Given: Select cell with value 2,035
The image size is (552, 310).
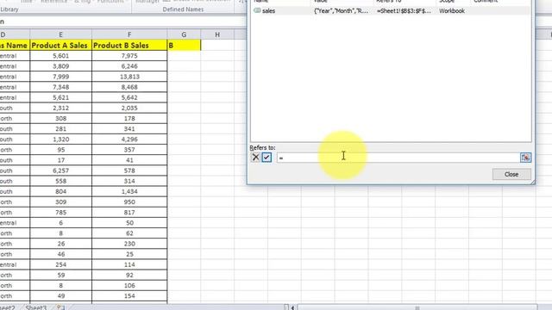Looking at the screenshot, I should point(129,108).
